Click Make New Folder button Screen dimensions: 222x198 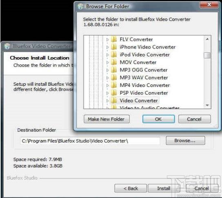(107, 119)
